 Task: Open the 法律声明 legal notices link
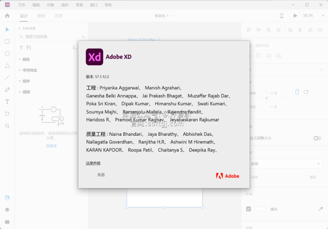click(x=93, y=163)
